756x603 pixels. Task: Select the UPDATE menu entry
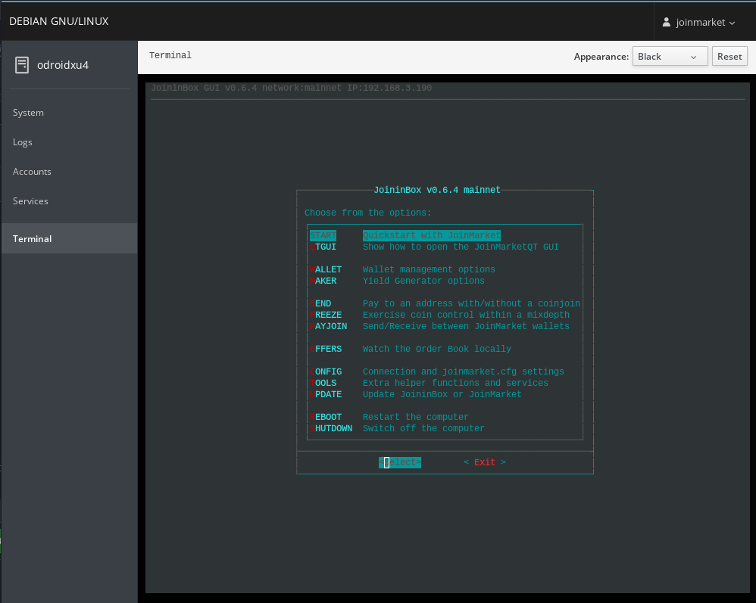326,394
